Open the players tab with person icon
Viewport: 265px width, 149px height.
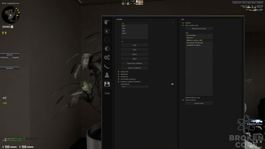107,75
